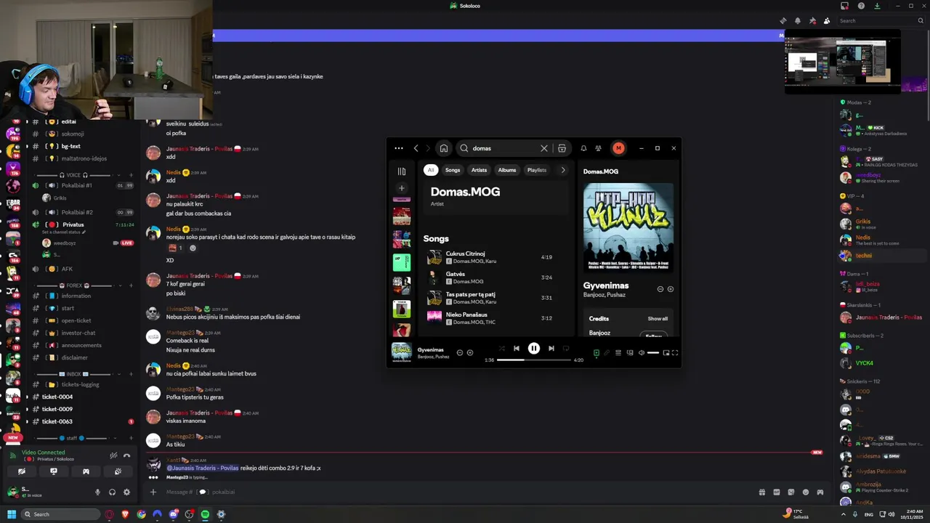Open Connect to a device in Spotify
This screenshot has height=523, width=930.
tap(630, 353)
